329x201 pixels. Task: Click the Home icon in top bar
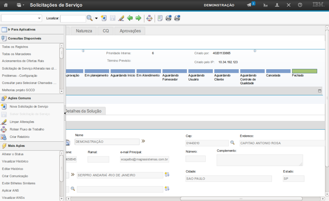click(5, 5)
